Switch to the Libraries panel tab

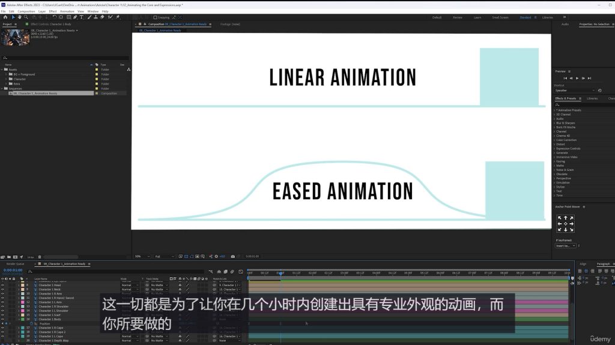pos(592,98)
